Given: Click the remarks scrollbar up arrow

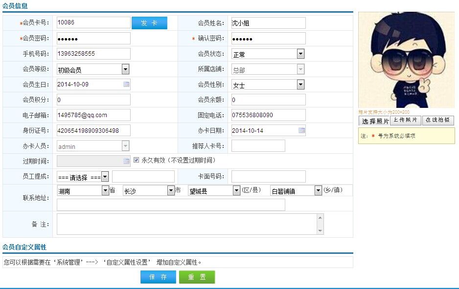Looking at the screenshot, I should [320, 217].
